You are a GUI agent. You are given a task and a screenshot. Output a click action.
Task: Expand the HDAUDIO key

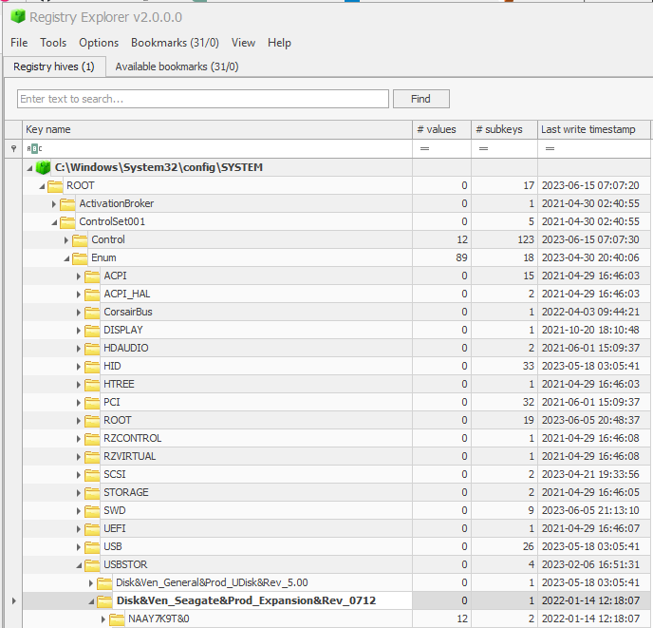pos(78,348)
